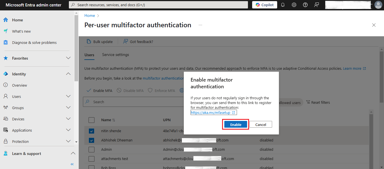This screenshot has width=384, height=169.
Task: Focus the Search resources, services, and docs box
Action: [x=158, y=5]
